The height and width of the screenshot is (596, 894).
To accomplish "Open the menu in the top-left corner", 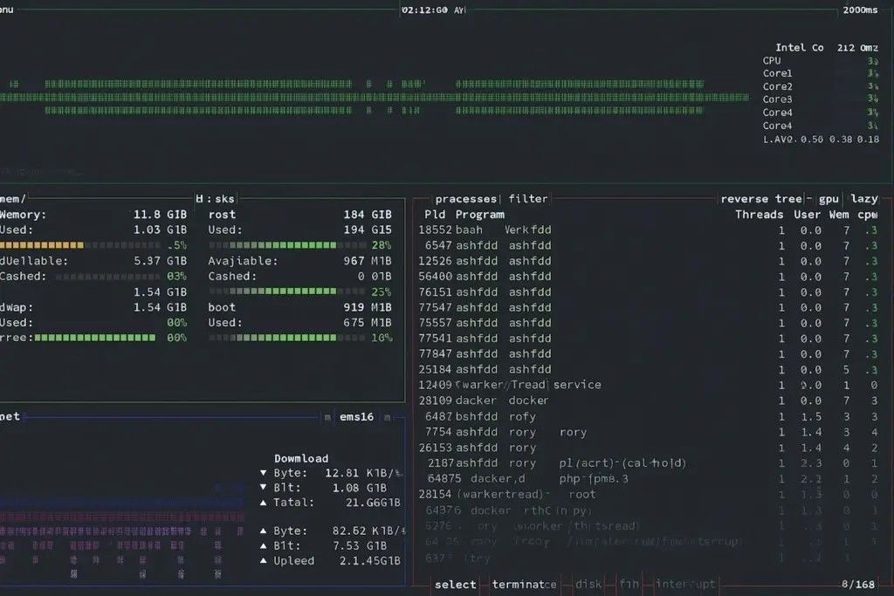I will pyautogui.click(x=9, y=10).
